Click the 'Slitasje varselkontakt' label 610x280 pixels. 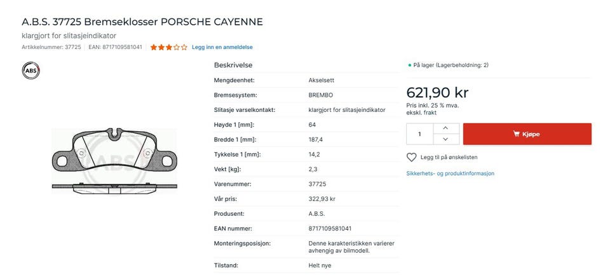point(244,110)
